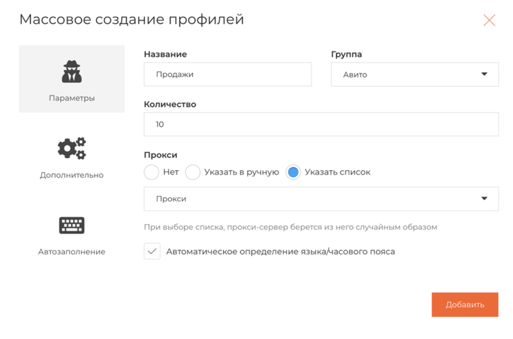Close the dialog with the orange X

coord(489,20)
